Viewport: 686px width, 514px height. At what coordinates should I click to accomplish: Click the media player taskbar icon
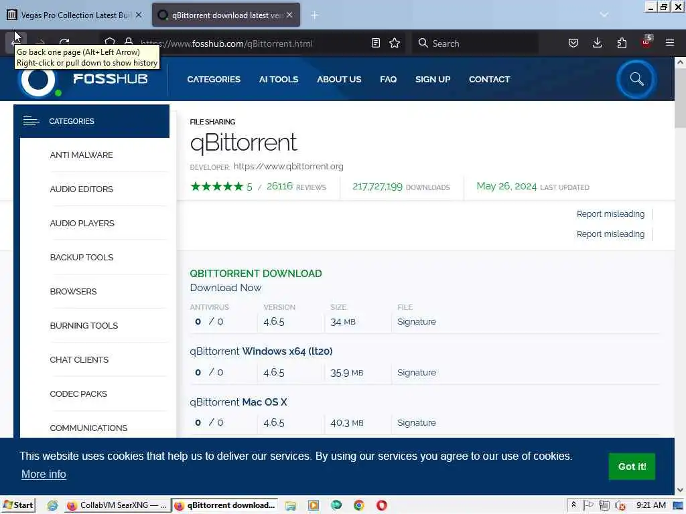click(314, 505)
